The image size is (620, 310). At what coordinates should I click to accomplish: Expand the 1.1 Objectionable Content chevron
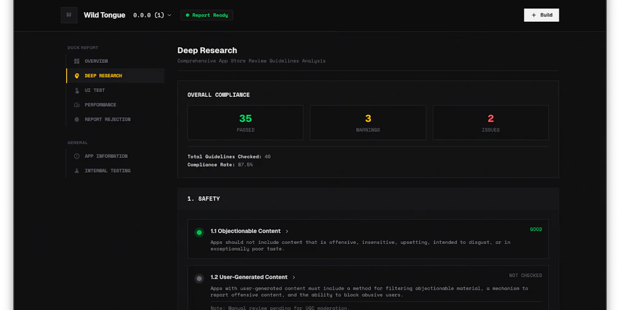287,231
